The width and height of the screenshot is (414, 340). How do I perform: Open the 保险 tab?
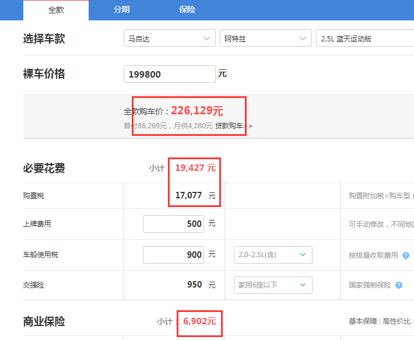click(187, 10)
